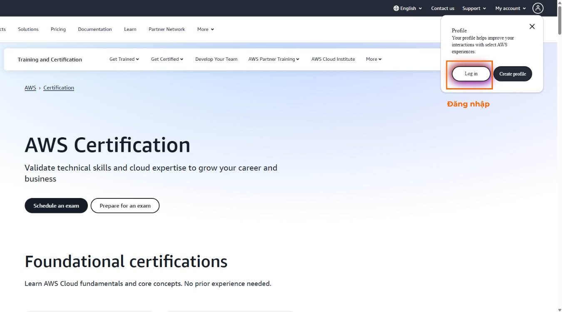Expand the Support dropdown
Image resolution: width=562 pixels, height=312 pixels.
click(474, 8)
